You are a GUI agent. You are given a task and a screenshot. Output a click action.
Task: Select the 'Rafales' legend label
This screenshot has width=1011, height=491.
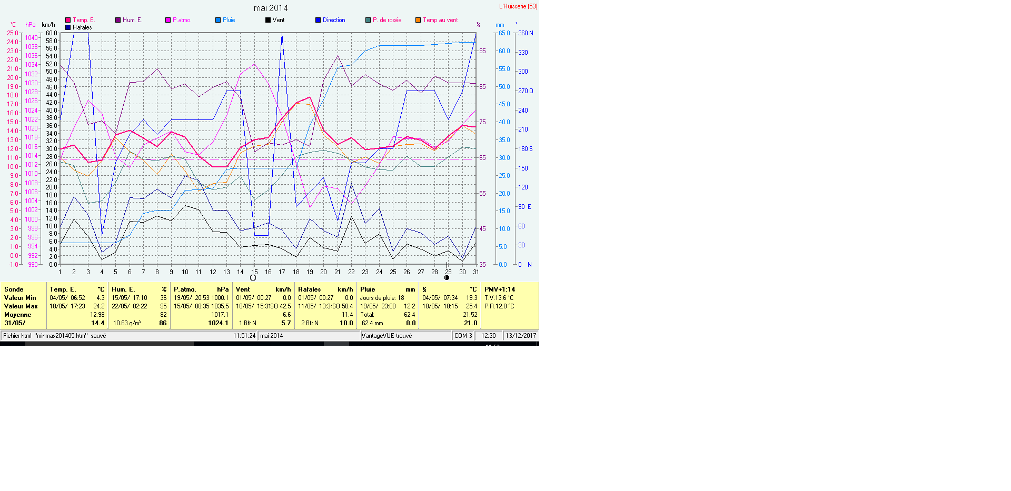[x=82, y=27]
